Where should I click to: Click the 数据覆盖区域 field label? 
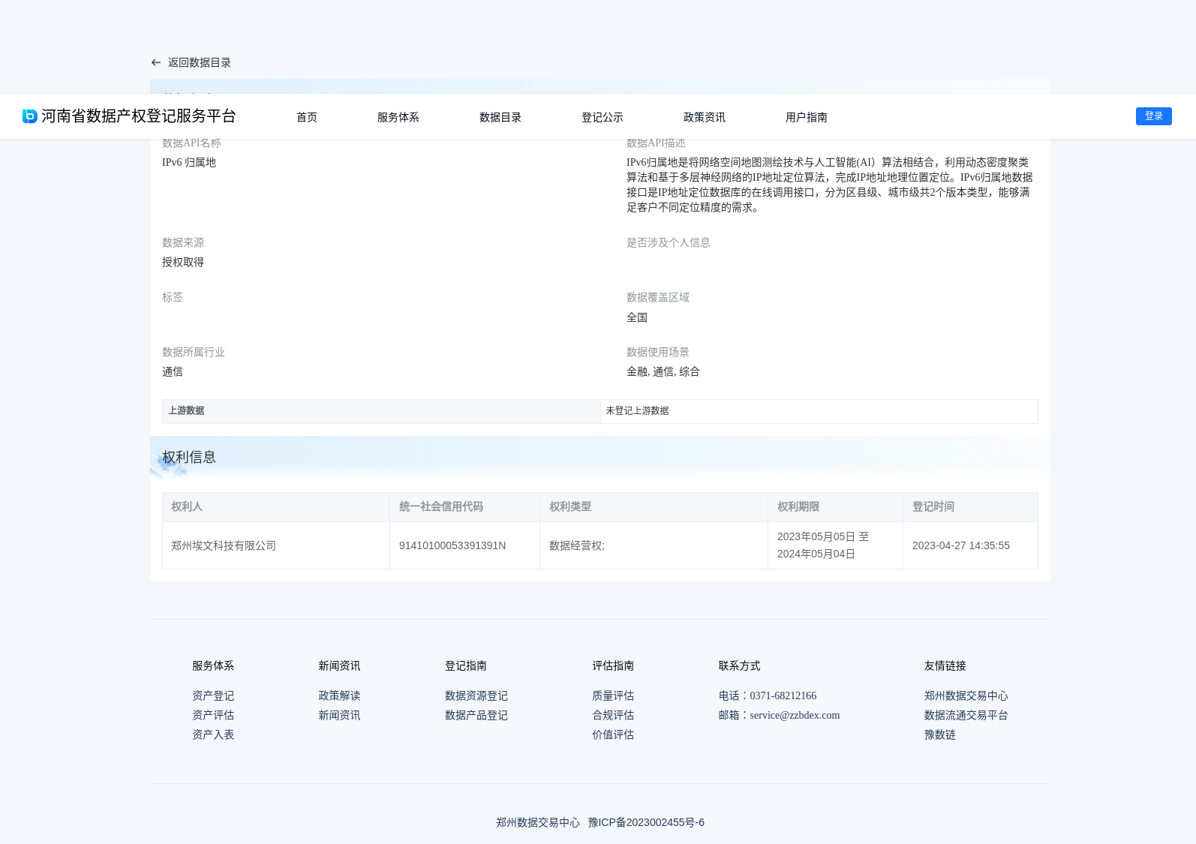point(658,298)
